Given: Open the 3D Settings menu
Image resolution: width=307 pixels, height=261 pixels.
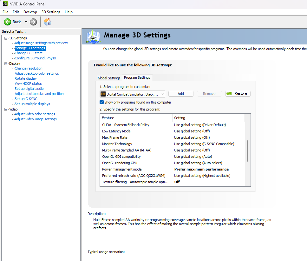Looking at the screenshot, I should 51,12.
